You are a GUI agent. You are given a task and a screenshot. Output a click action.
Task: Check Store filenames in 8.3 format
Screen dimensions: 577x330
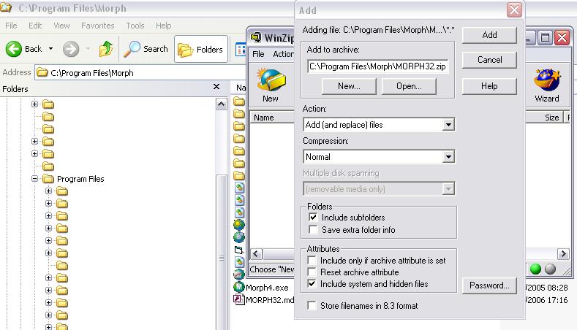313,306
